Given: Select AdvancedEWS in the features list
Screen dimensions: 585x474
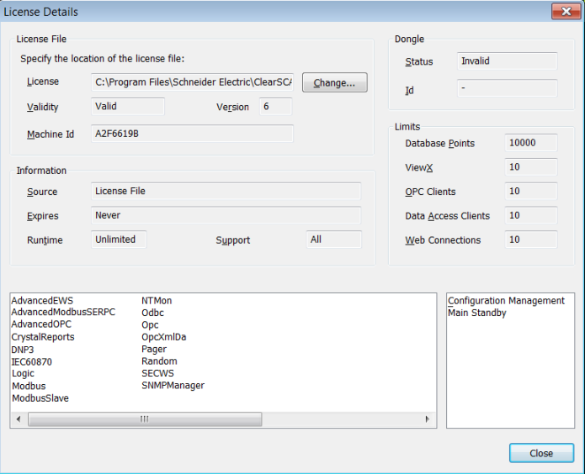Looking at the screenshot, I should click(42, 301).
